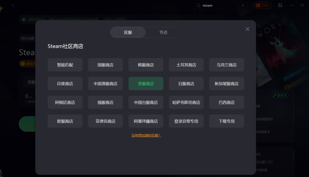309x177 pixels.
Task: Switch to the 节点 tab
Action: (163, 32)
